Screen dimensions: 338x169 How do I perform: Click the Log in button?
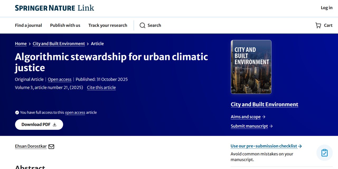coord(326,8)
